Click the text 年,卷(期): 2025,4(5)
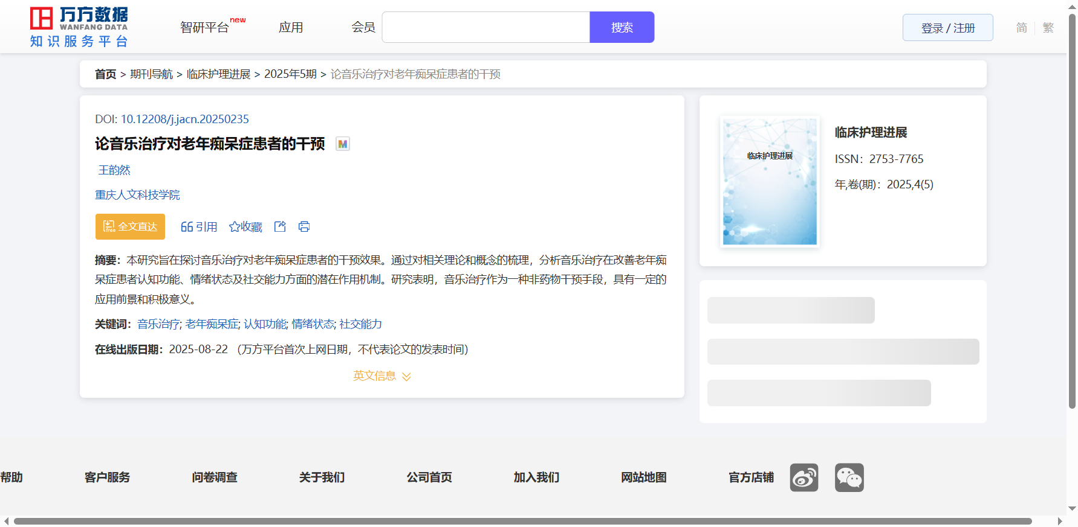This screenshot has width=1078, height=527. click(884, 185)
